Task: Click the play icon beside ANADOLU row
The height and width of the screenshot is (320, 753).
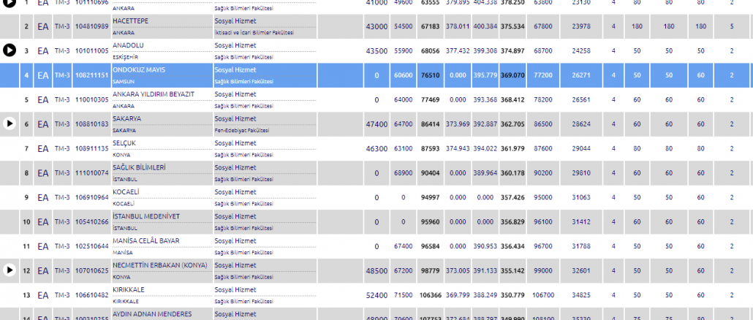Action: [9, 50]
